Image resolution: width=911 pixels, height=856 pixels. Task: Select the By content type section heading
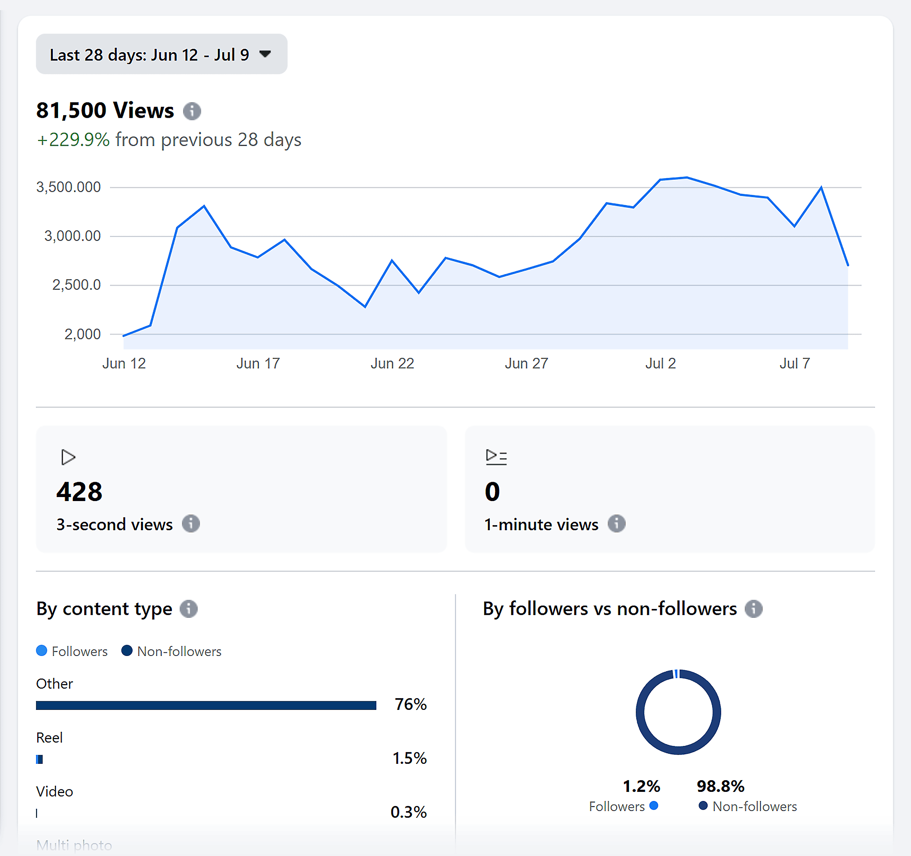pos(103,609)
